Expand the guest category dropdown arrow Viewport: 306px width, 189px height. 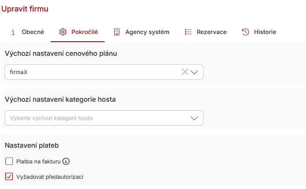coord(195,118)
